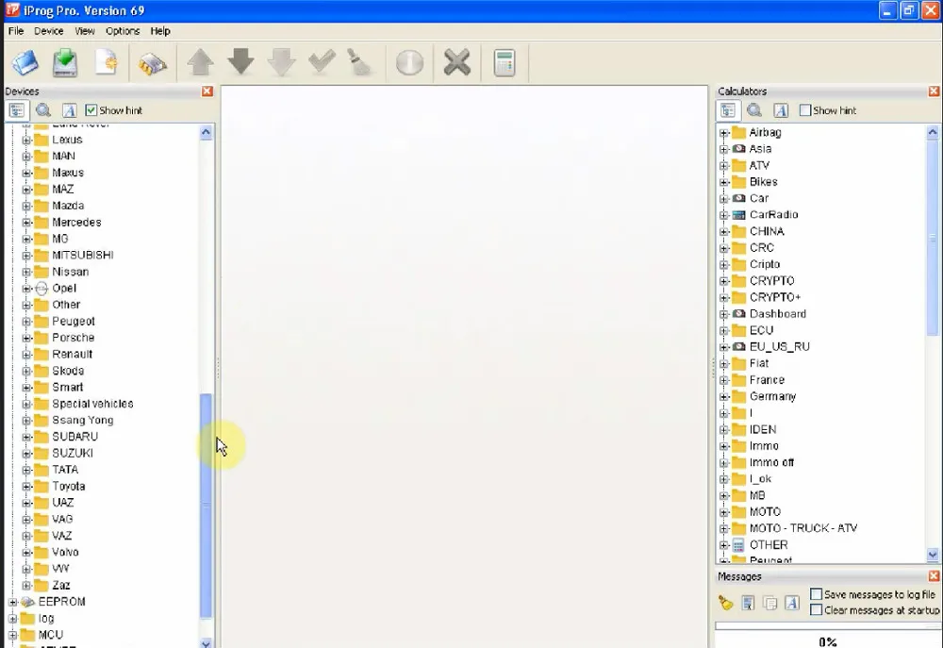Click the font A icon in Devices panel
The width and height of the screenshot is (943, 648).
tap(69, 110)
